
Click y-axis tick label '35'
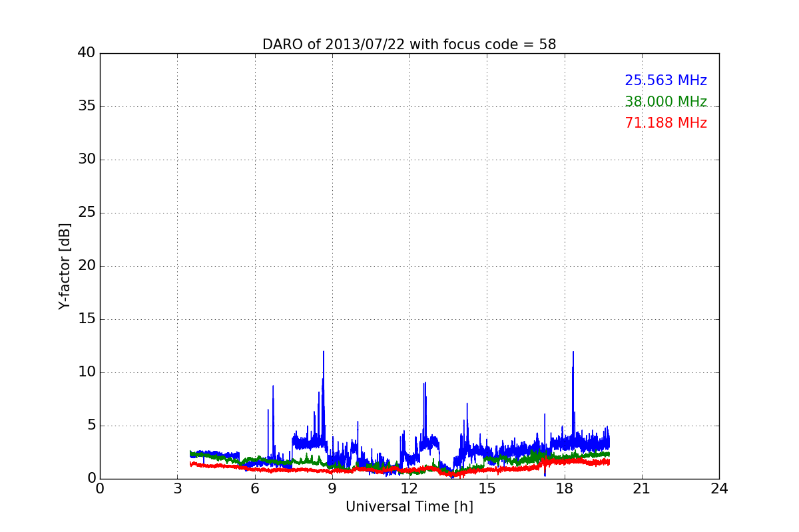click(87, 106)
